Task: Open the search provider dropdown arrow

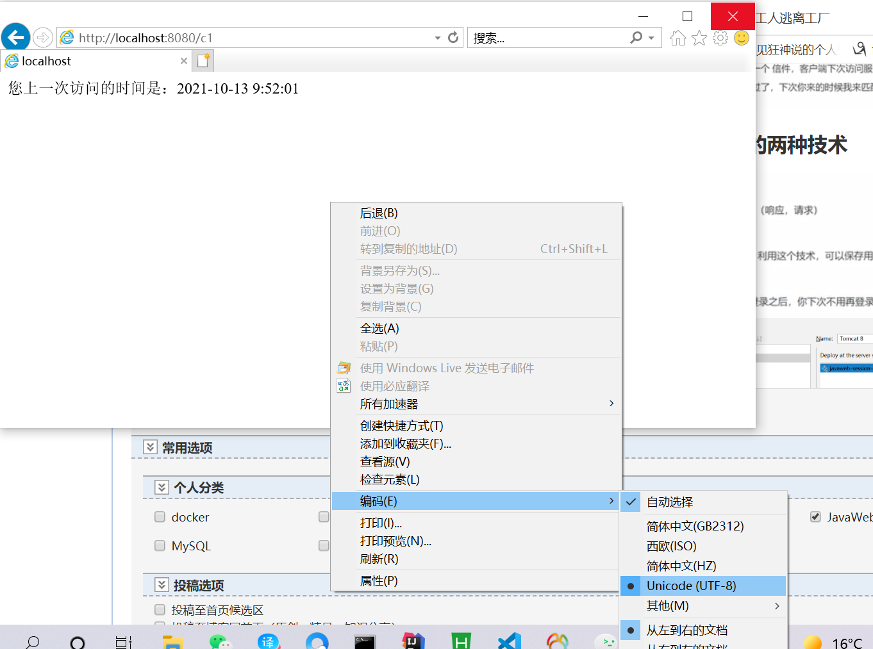Action: [651, 38]
